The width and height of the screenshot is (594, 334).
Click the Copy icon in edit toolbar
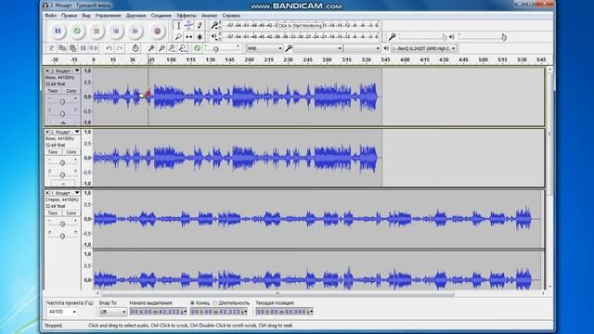click(x=62, y=48)
